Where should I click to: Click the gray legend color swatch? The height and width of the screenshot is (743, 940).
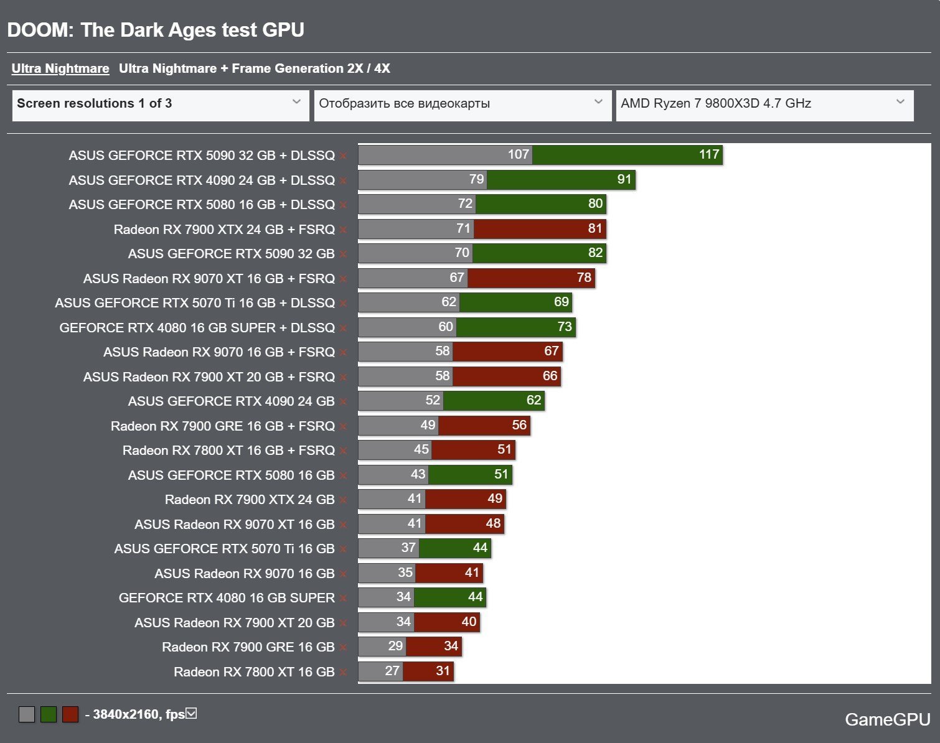(x=27, y=714)
